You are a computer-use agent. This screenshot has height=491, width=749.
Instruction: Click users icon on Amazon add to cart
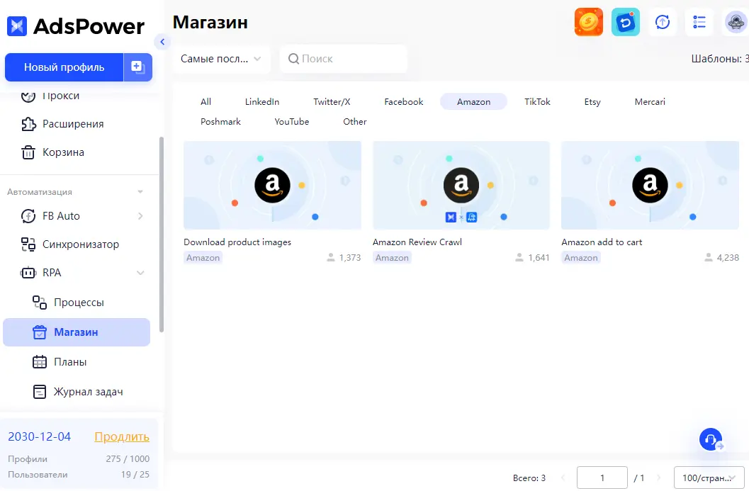(x=709, y=258)
